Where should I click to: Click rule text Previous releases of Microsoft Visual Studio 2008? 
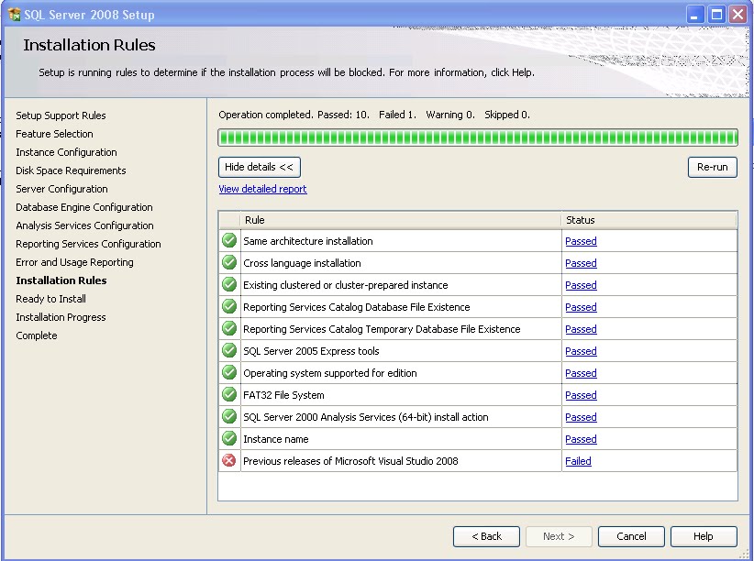350,461
